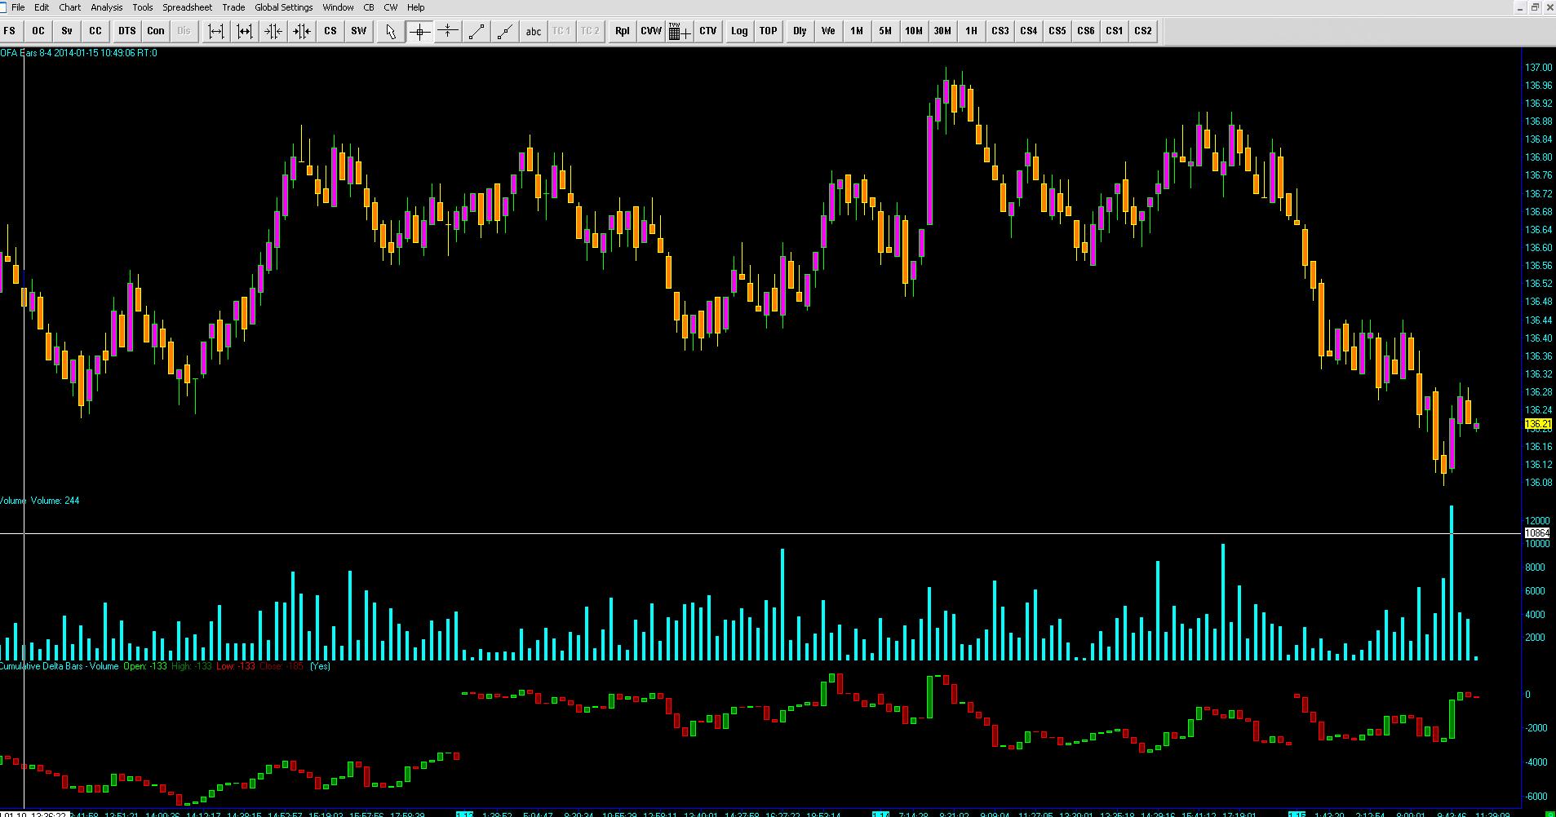
Task: Open the Spreadsheet menu
Action: pyautogui.click(x=187, y=7)
